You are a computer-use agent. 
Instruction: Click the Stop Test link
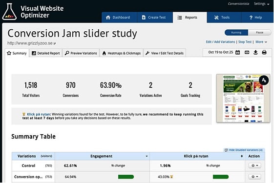coord(245,42)
